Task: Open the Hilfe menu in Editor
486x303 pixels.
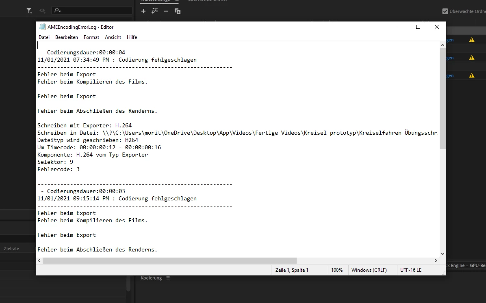Action: click(x=132, y=37)
